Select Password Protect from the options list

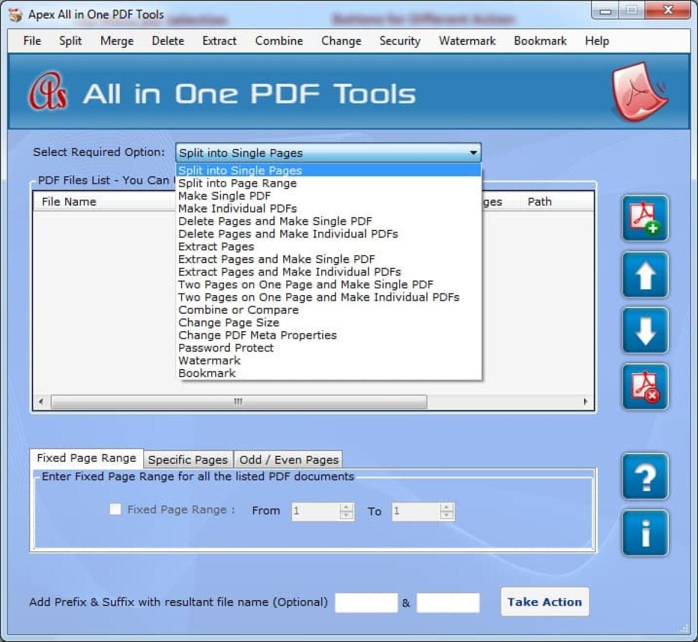pos(226,347)
